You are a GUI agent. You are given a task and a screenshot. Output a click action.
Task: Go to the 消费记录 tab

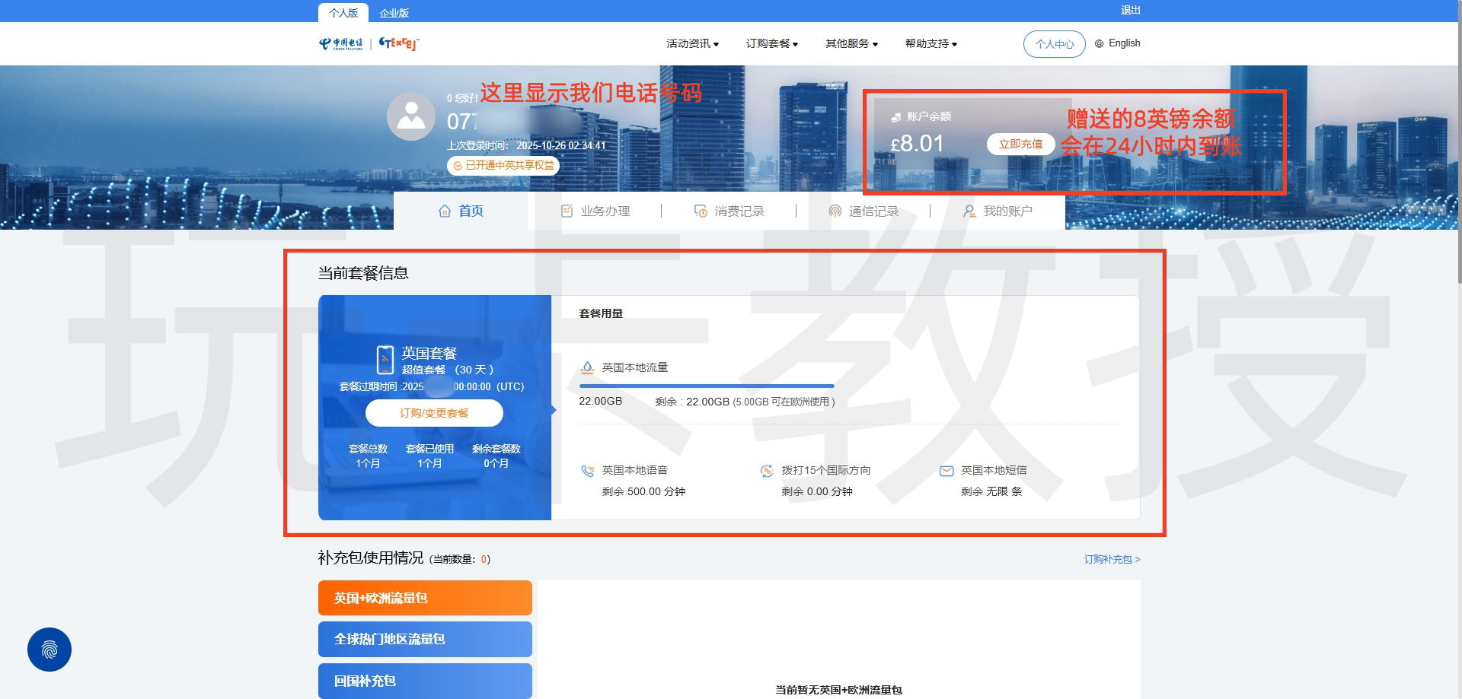(x=729, y=211)
